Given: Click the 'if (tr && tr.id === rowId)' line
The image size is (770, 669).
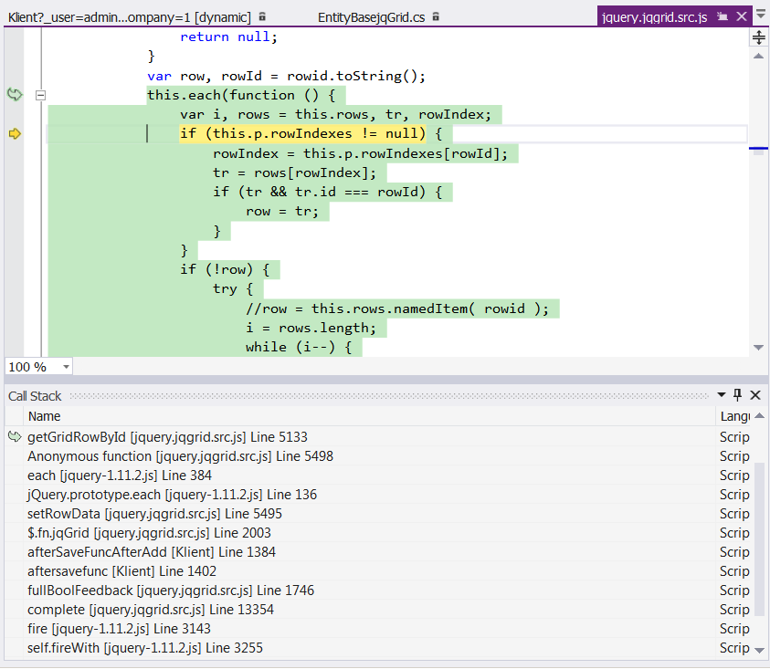Looking at the screenshot, I should click(328, 192).
